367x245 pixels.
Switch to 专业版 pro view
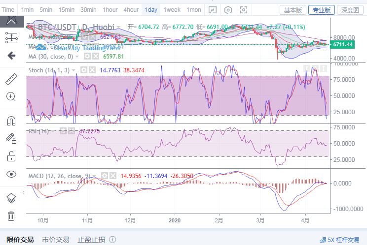[322, 10]
